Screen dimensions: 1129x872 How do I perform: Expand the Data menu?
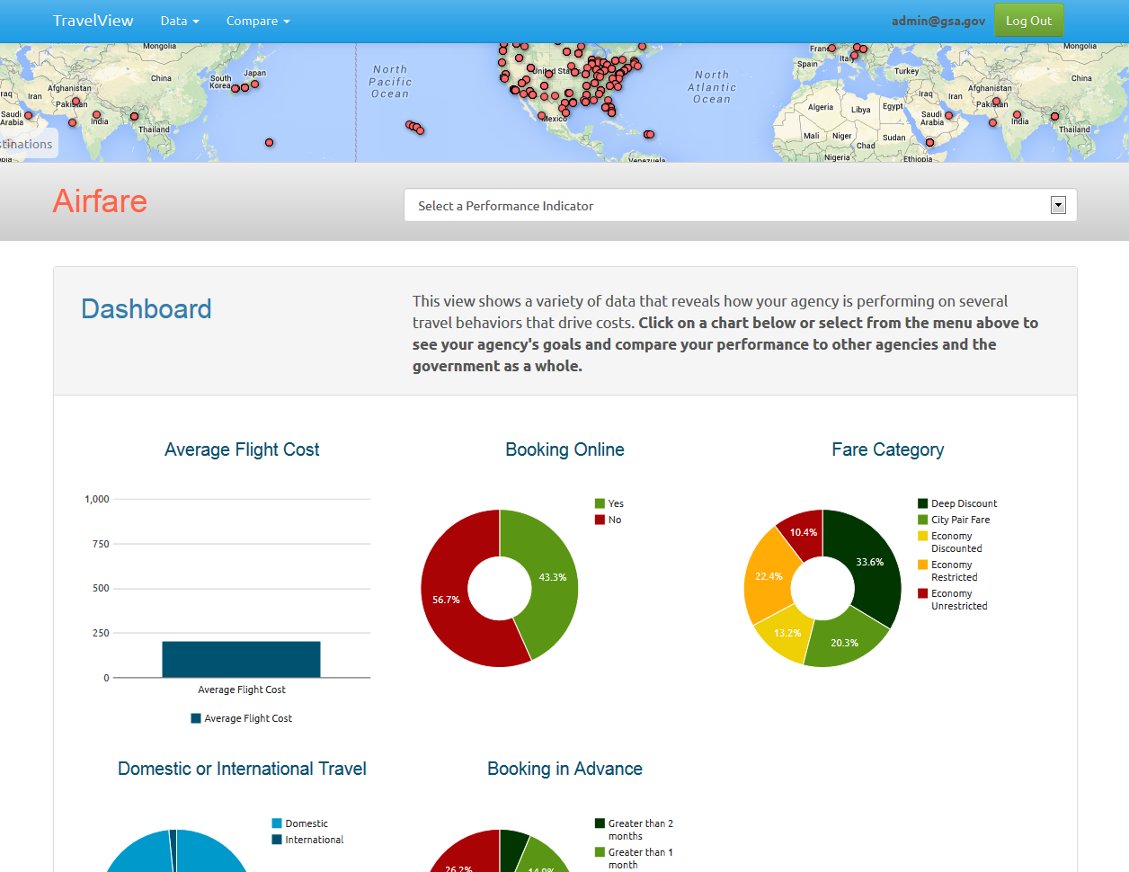point(180,21)
